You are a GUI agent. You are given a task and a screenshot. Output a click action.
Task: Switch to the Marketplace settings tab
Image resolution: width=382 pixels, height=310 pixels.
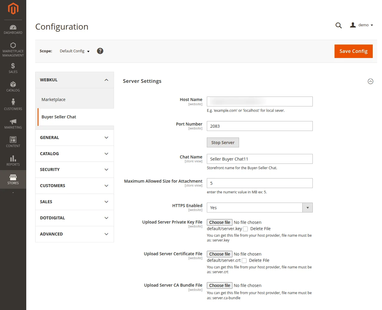coord(53,99)
